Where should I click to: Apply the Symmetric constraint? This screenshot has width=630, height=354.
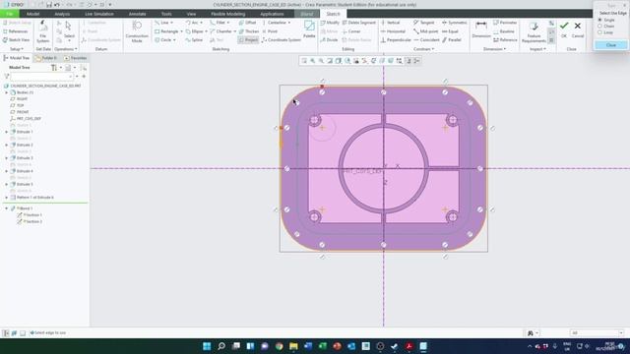(455, 23)
